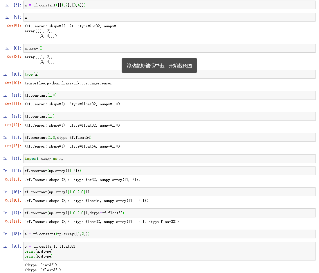The width and height of the screenshot is (319, 273).
Task: Click the cell containing 'a.numpy()'
Action: click(169, 48)
